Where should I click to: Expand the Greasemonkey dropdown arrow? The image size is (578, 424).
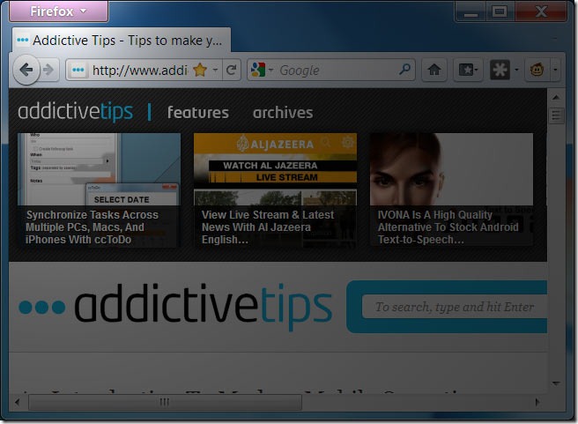click(x=555, y=70)
